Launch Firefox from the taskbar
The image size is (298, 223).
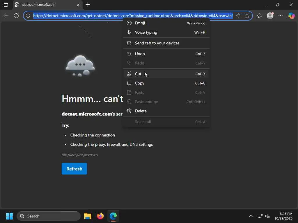[x=100, y=216]
